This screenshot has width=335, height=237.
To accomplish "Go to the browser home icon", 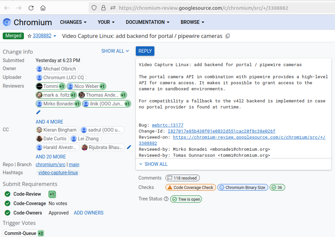I will pyautogui.click(x=43, y=8).
